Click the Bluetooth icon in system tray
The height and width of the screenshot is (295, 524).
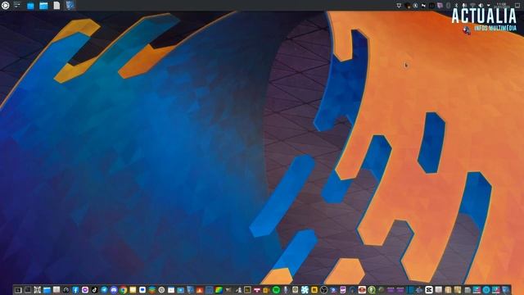[457, 6]
